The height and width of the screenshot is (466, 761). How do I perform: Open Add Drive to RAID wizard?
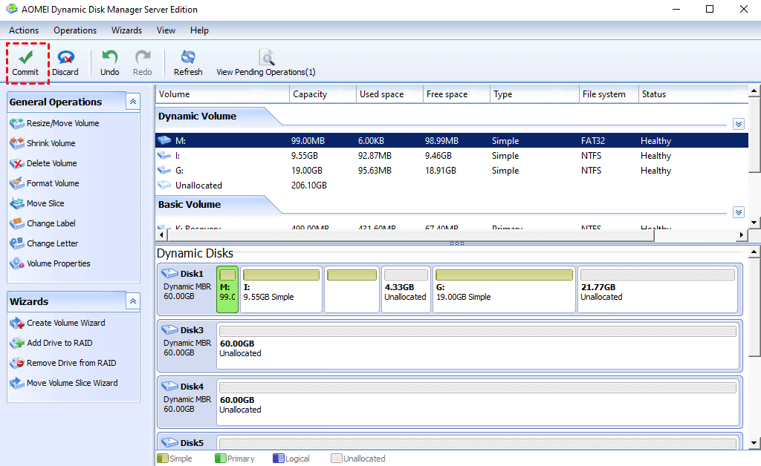point(59,343)
